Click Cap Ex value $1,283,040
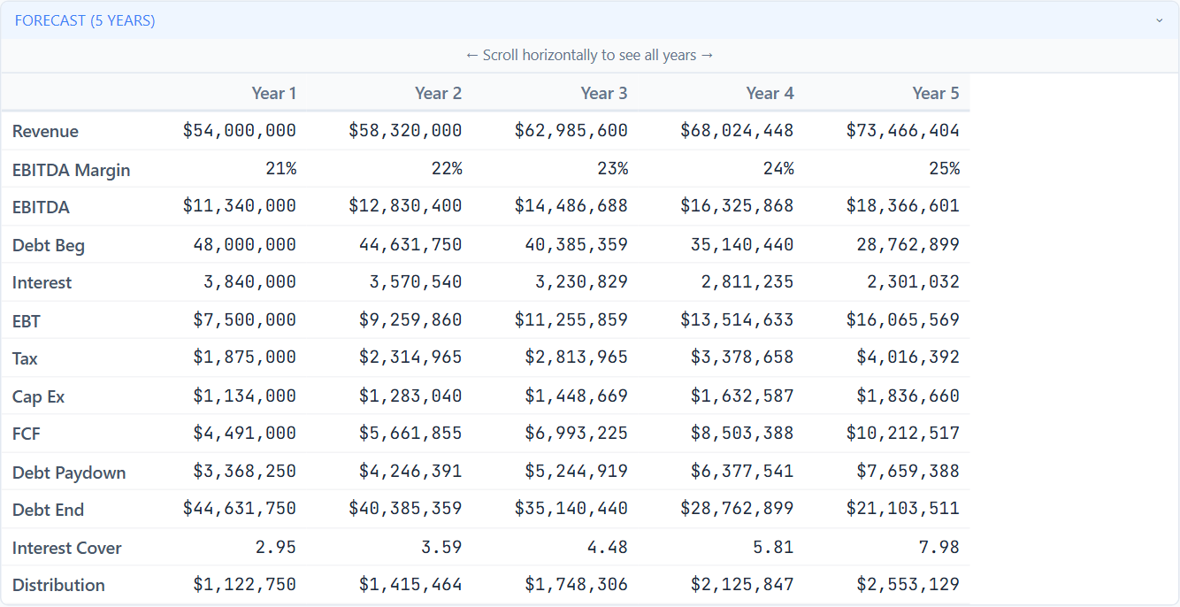Screen dimensions: 1180x607 pos(410,396)
